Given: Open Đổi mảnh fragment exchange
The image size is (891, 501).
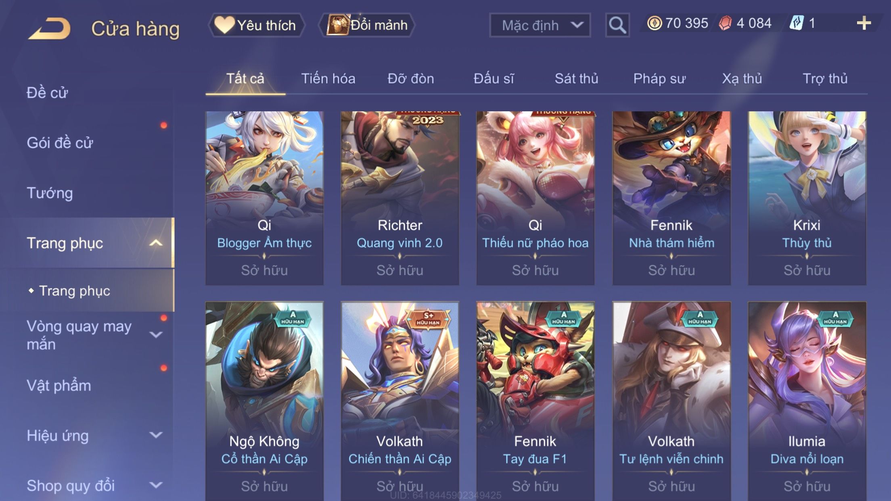Looking at the screenshot, I should [x=367, y=25].
